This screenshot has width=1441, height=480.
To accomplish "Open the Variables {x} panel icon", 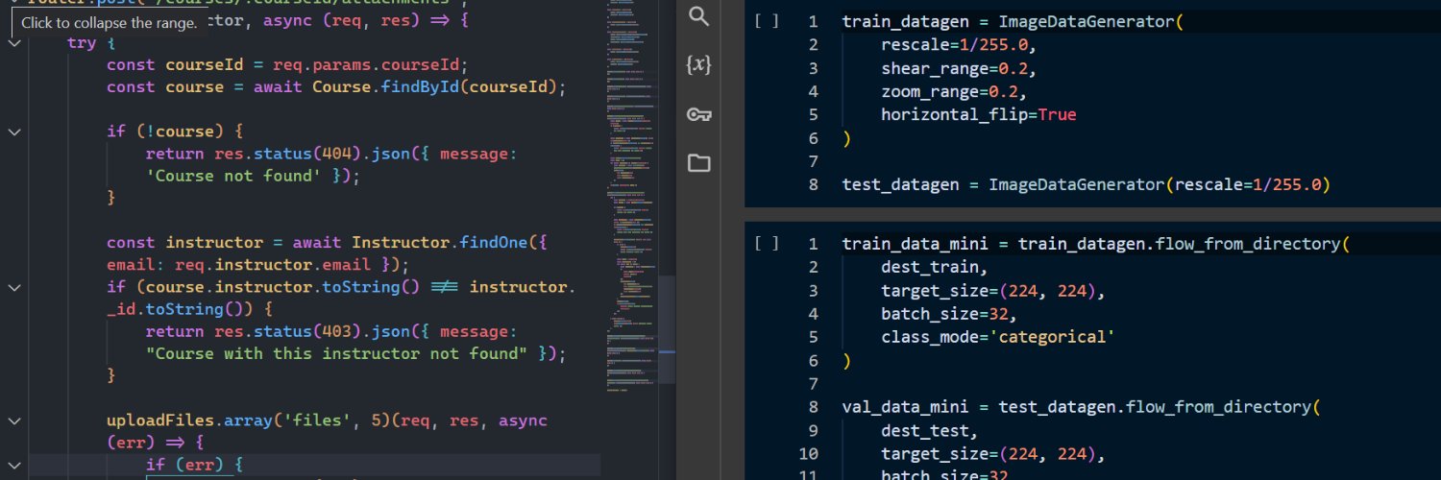I will click(x=699, y=64).
